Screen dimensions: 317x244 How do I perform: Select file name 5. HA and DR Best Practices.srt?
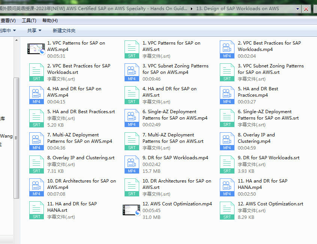point(81,112)
